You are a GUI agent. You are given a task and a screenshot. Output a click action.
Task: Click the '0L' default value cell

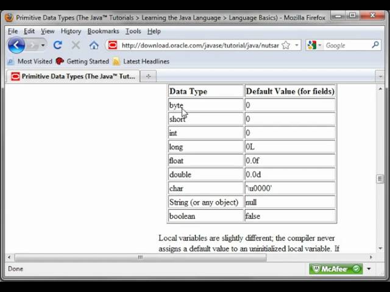(290, 147)
